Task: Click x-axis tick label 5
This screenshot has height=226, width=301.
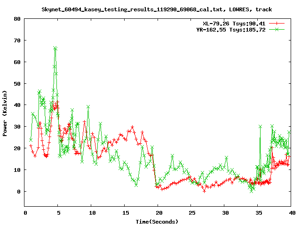Action: pos(58,213)
